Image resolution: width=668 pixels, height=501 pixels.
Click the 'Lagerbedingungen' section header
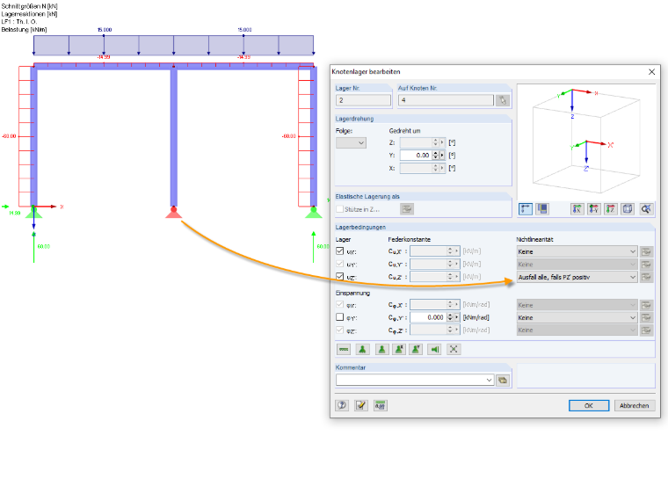click(x=360, y=227)
